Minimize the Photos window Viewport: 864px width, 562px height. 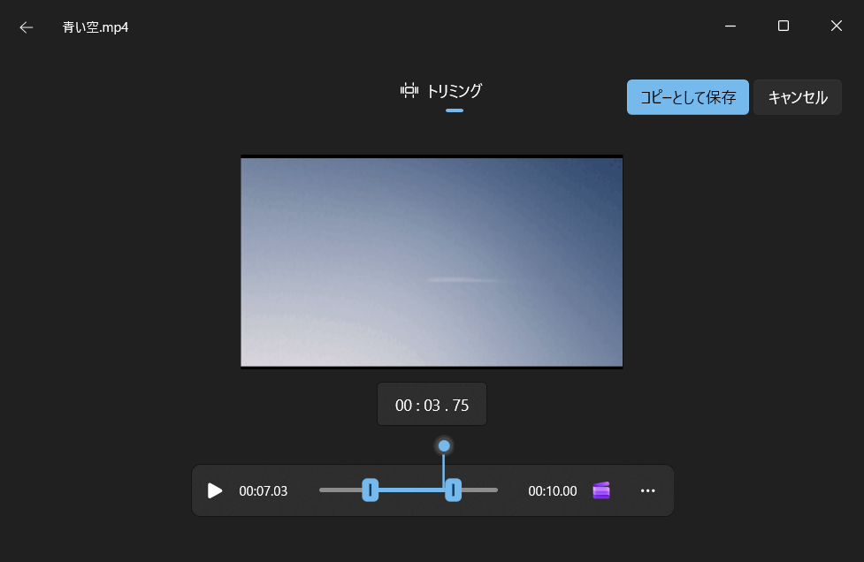coord(730,27)
